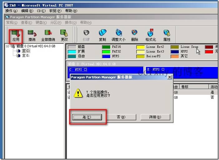Click the 其它 orange swatch
219x160 pixels.
pyautogui.click(x=175, y=56)
